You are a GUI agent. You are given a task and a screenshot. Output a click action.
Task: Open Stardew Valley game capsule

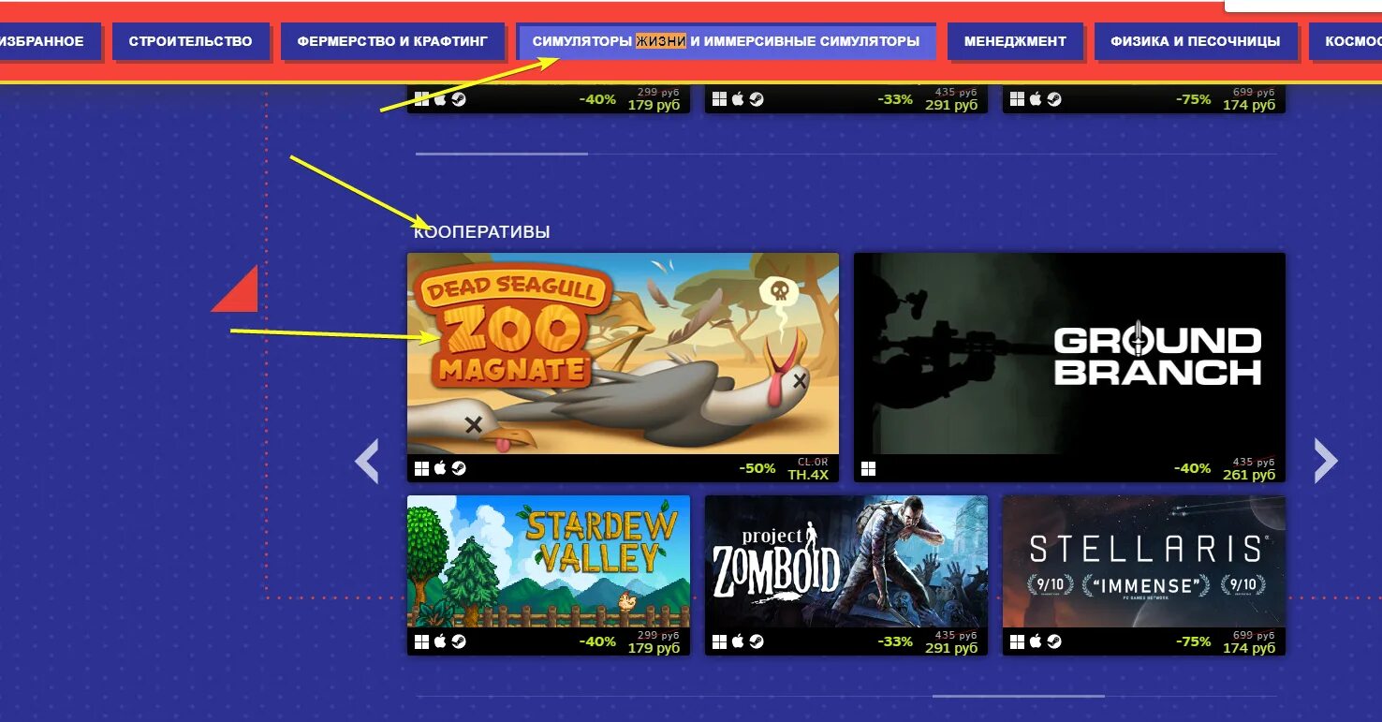point(549,562)
